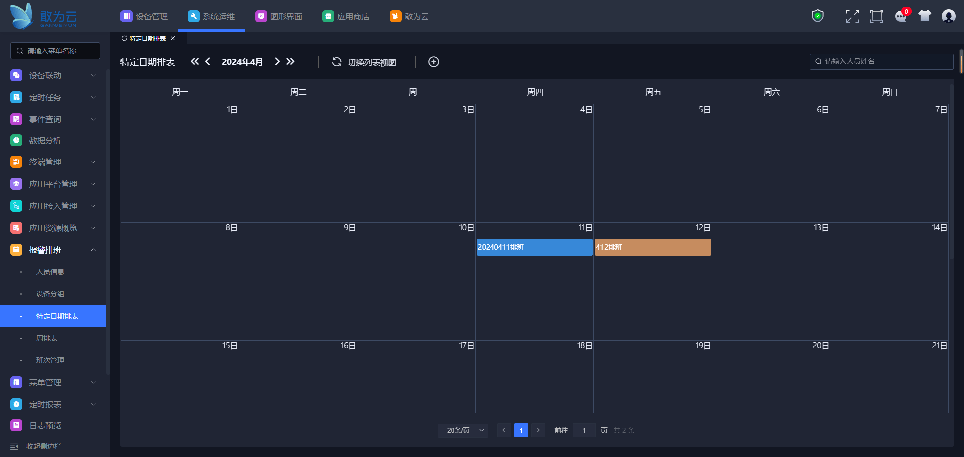
Task: Click the add schedule plus icon
Action: click(434, 62)
